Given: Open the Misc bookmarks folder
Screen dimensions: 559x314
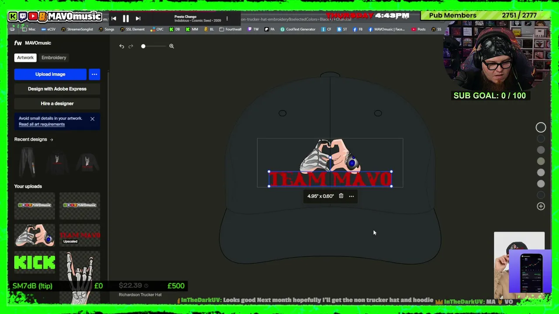Looking at the screenshot, I should pos(29,29).
